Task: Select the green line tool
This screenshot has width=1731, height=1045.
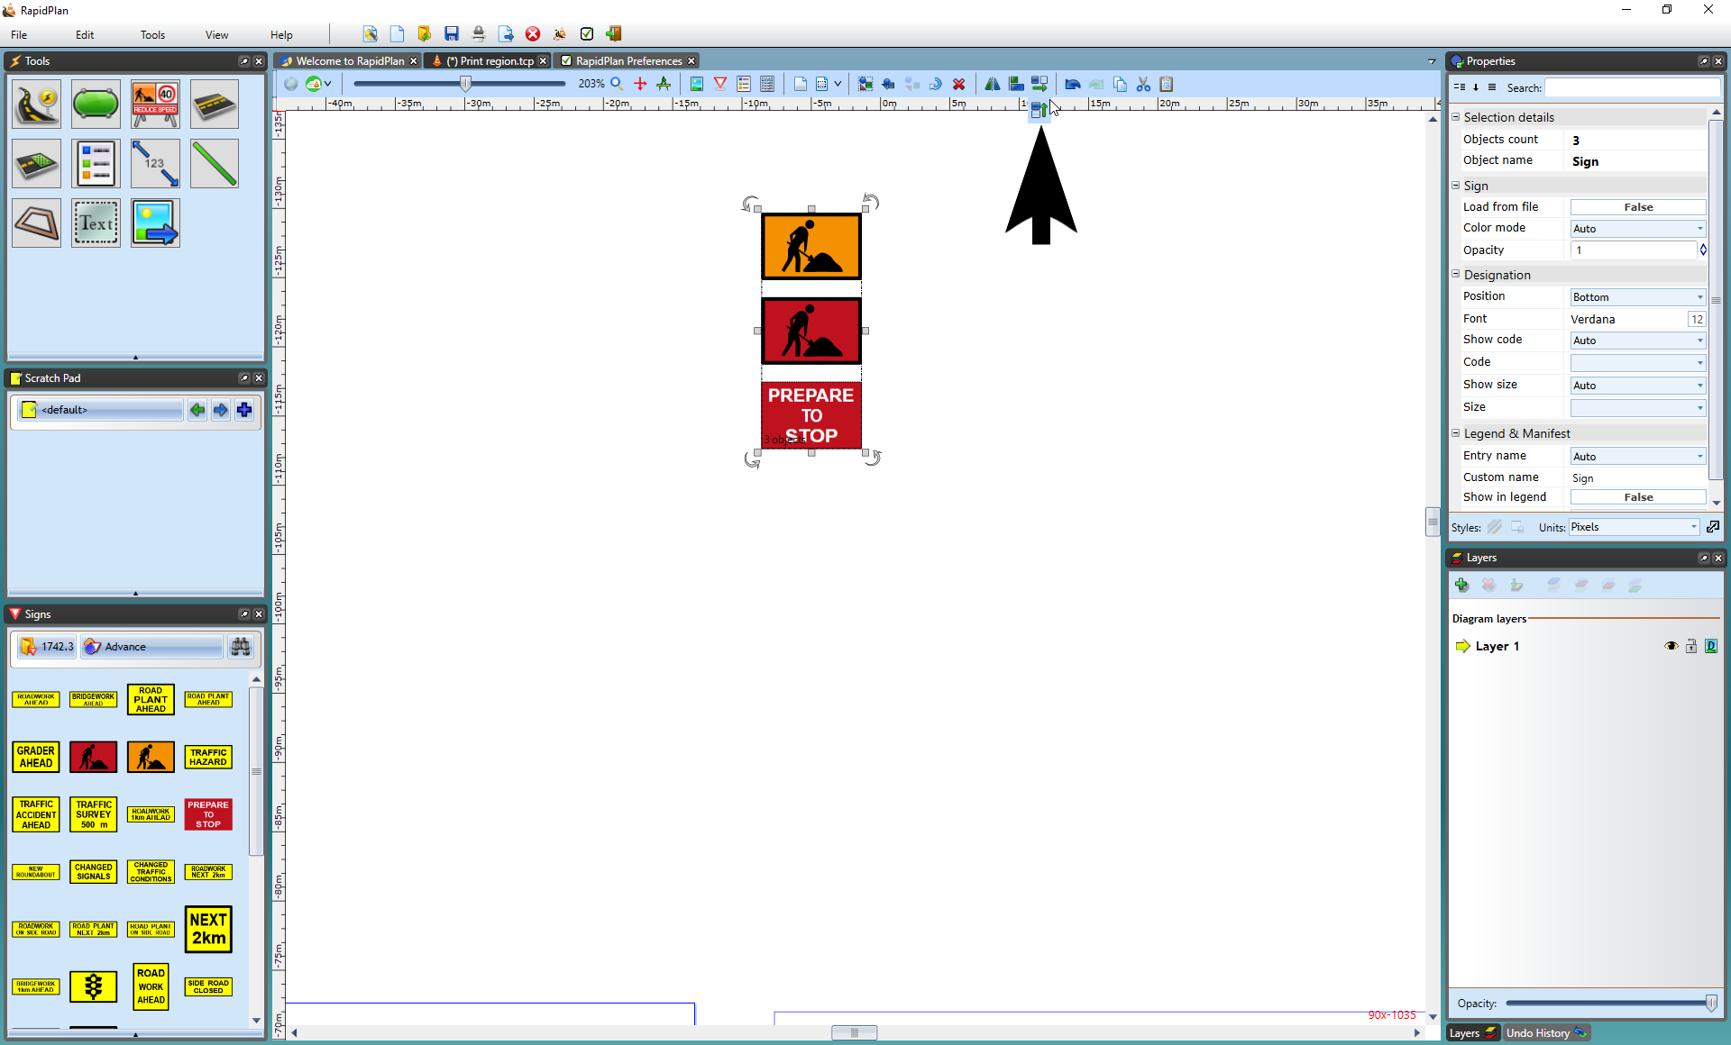Action: tap(215, 163)
